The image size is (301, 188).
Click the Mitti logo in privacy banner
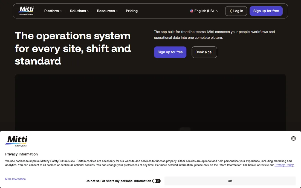(16, 141)
